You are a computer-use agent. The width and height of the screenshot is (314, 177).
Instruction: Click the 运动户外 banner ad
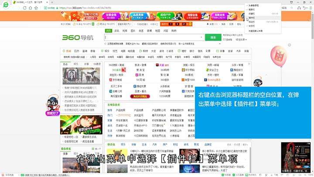tap(169, 16)
